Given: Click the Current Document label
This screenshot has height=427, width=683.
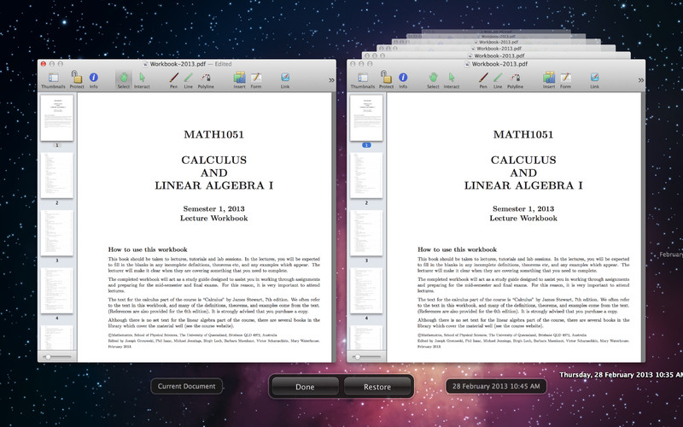Looking at the screenshot, I should pos(186,386).
